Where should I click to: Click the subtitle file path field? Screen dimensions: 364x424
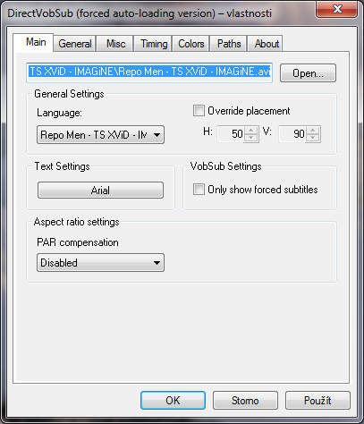[149, 72]
